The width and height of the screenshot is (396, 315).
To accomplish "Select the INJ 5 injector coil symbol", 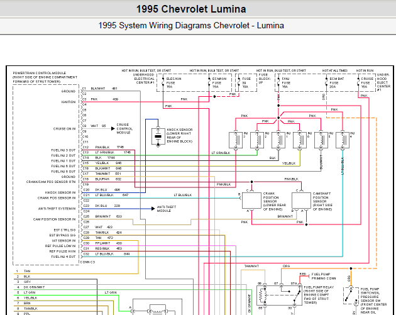I will pos(321,140).
